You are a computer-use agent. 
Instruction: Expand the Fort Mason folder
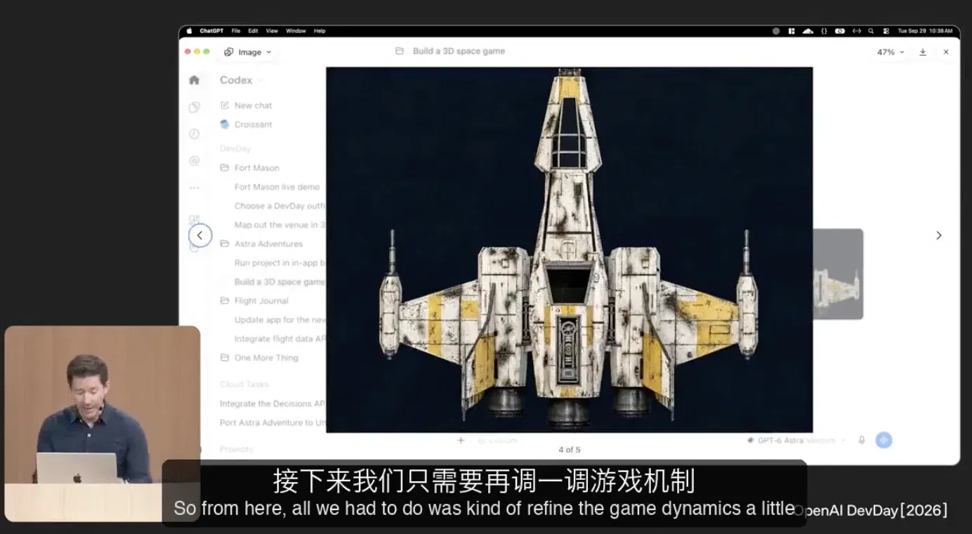[249, 168]
